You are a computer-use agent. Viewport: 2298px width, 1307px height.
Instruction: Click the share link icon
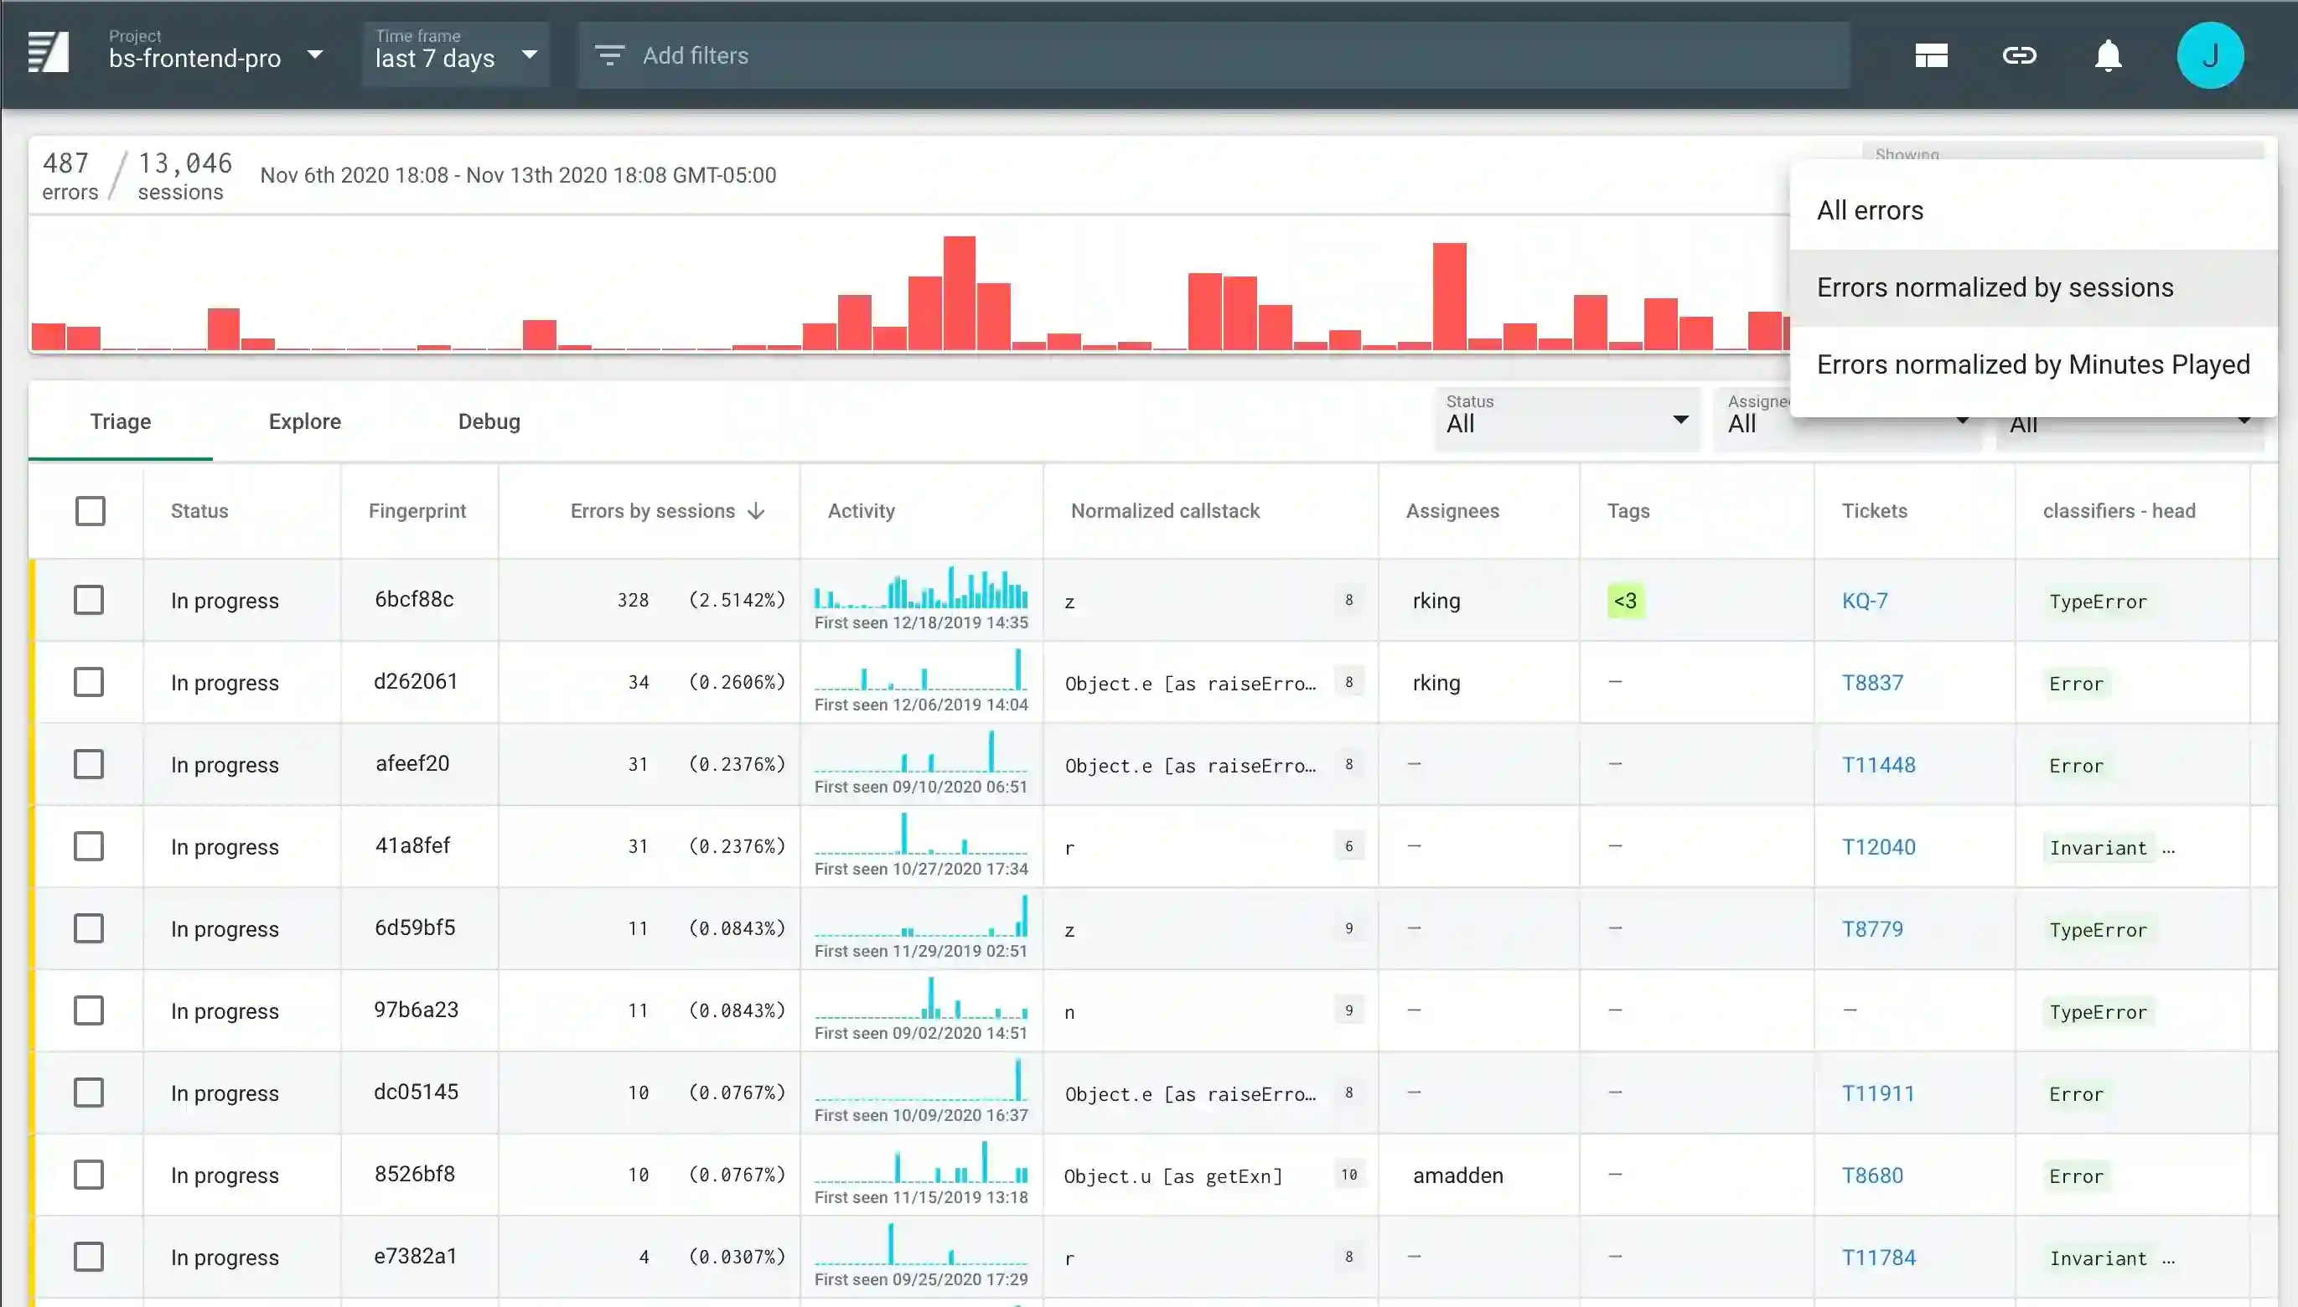pyautogui.click(x=2019, y=55)
